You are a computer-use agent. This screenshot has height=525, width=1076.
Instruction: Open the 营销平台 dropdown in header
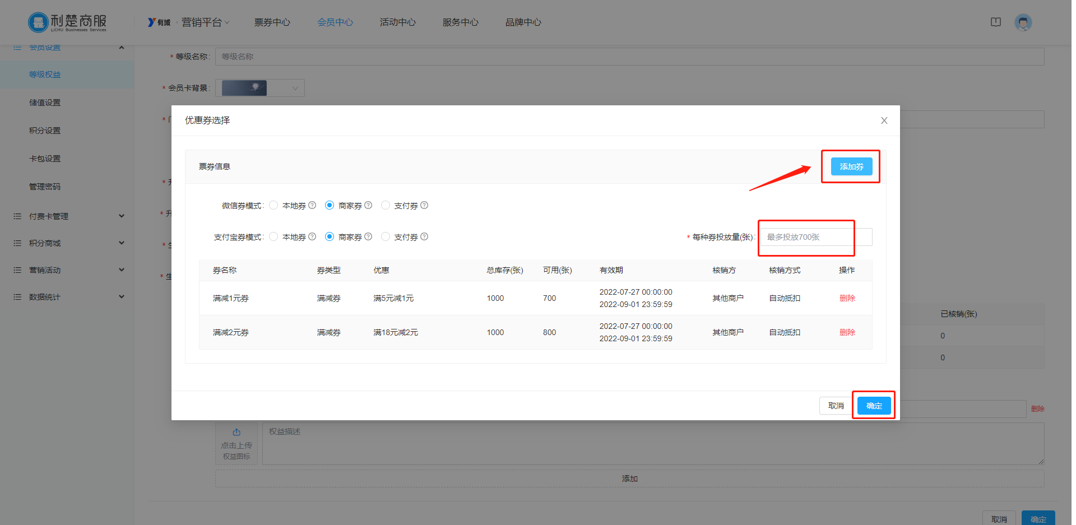point(205,22)
